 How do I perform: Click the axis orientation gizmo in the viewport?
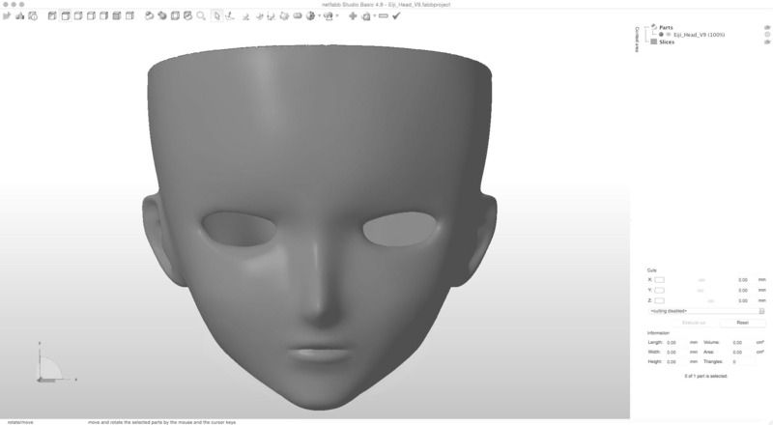[x=56, y=362]
